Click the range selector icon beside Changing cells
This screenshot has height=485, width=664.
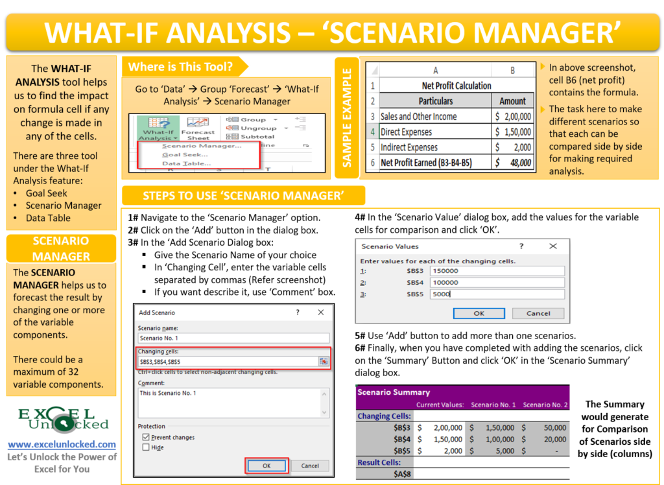[x=324, y=361]
